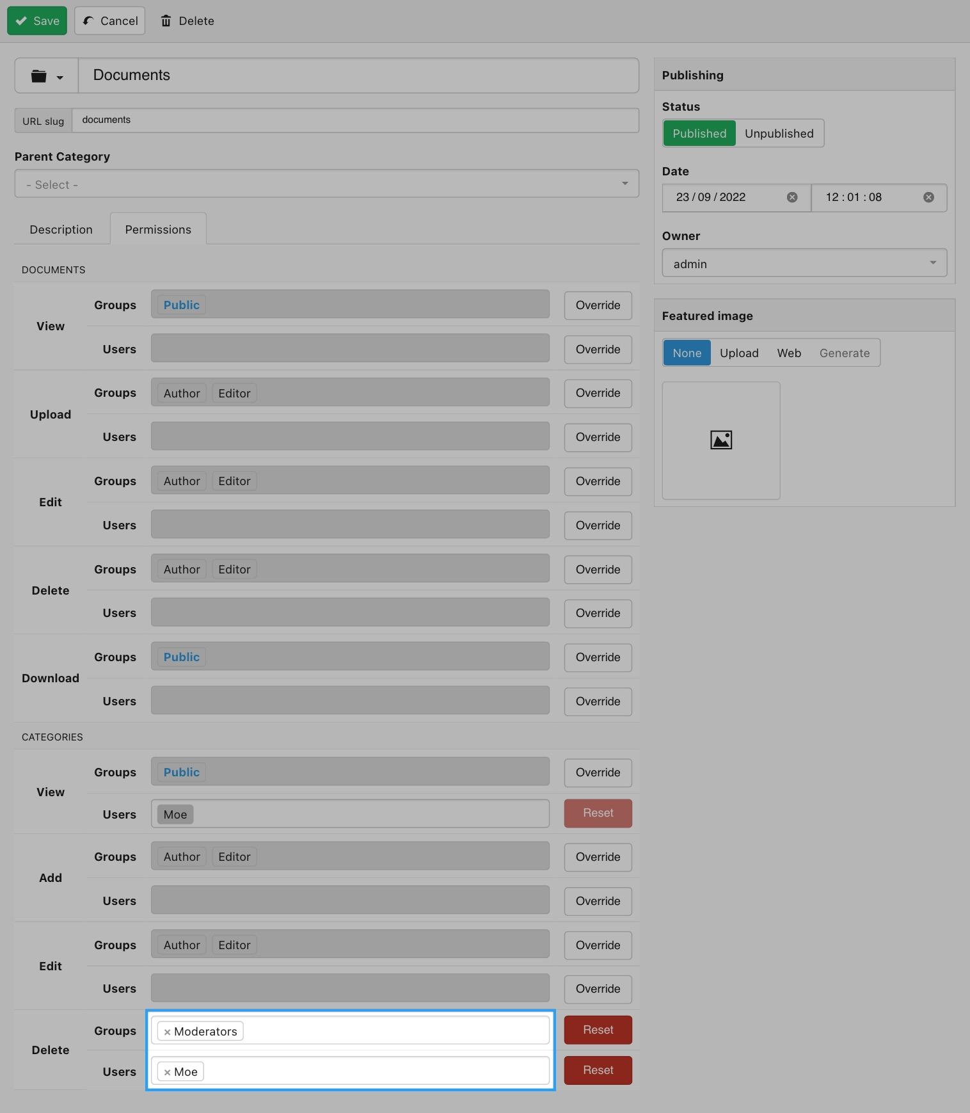Switch to the Description tab
Viewport: 970px width, 1113px height.
pyautogui.click(x=61, y=229)
